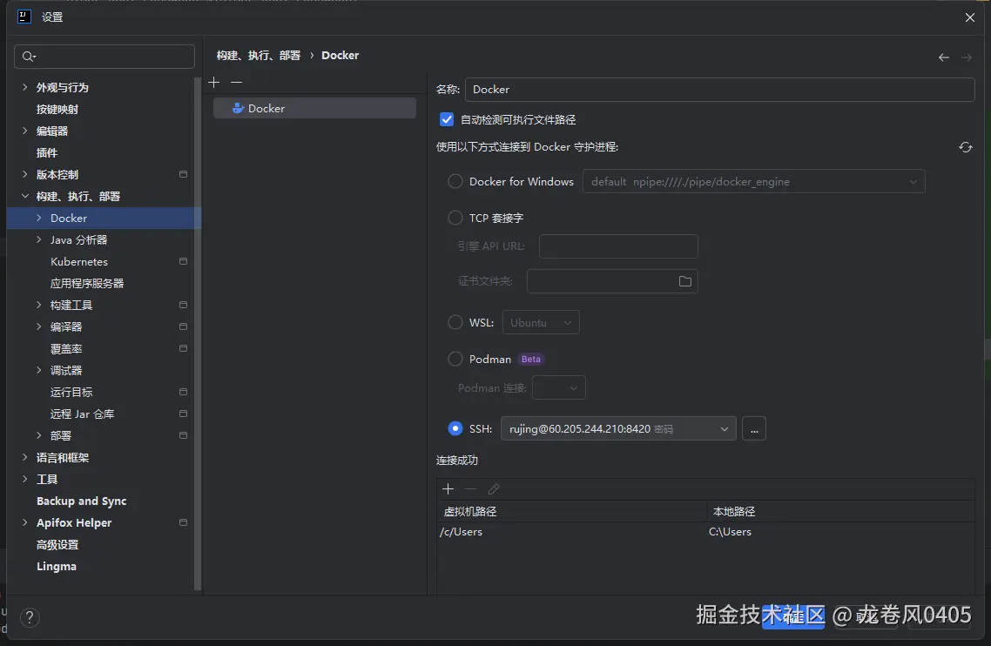The image size is (991, 646).
Task: Open the Podman 连接 dropdown
Action: (559, 387)
